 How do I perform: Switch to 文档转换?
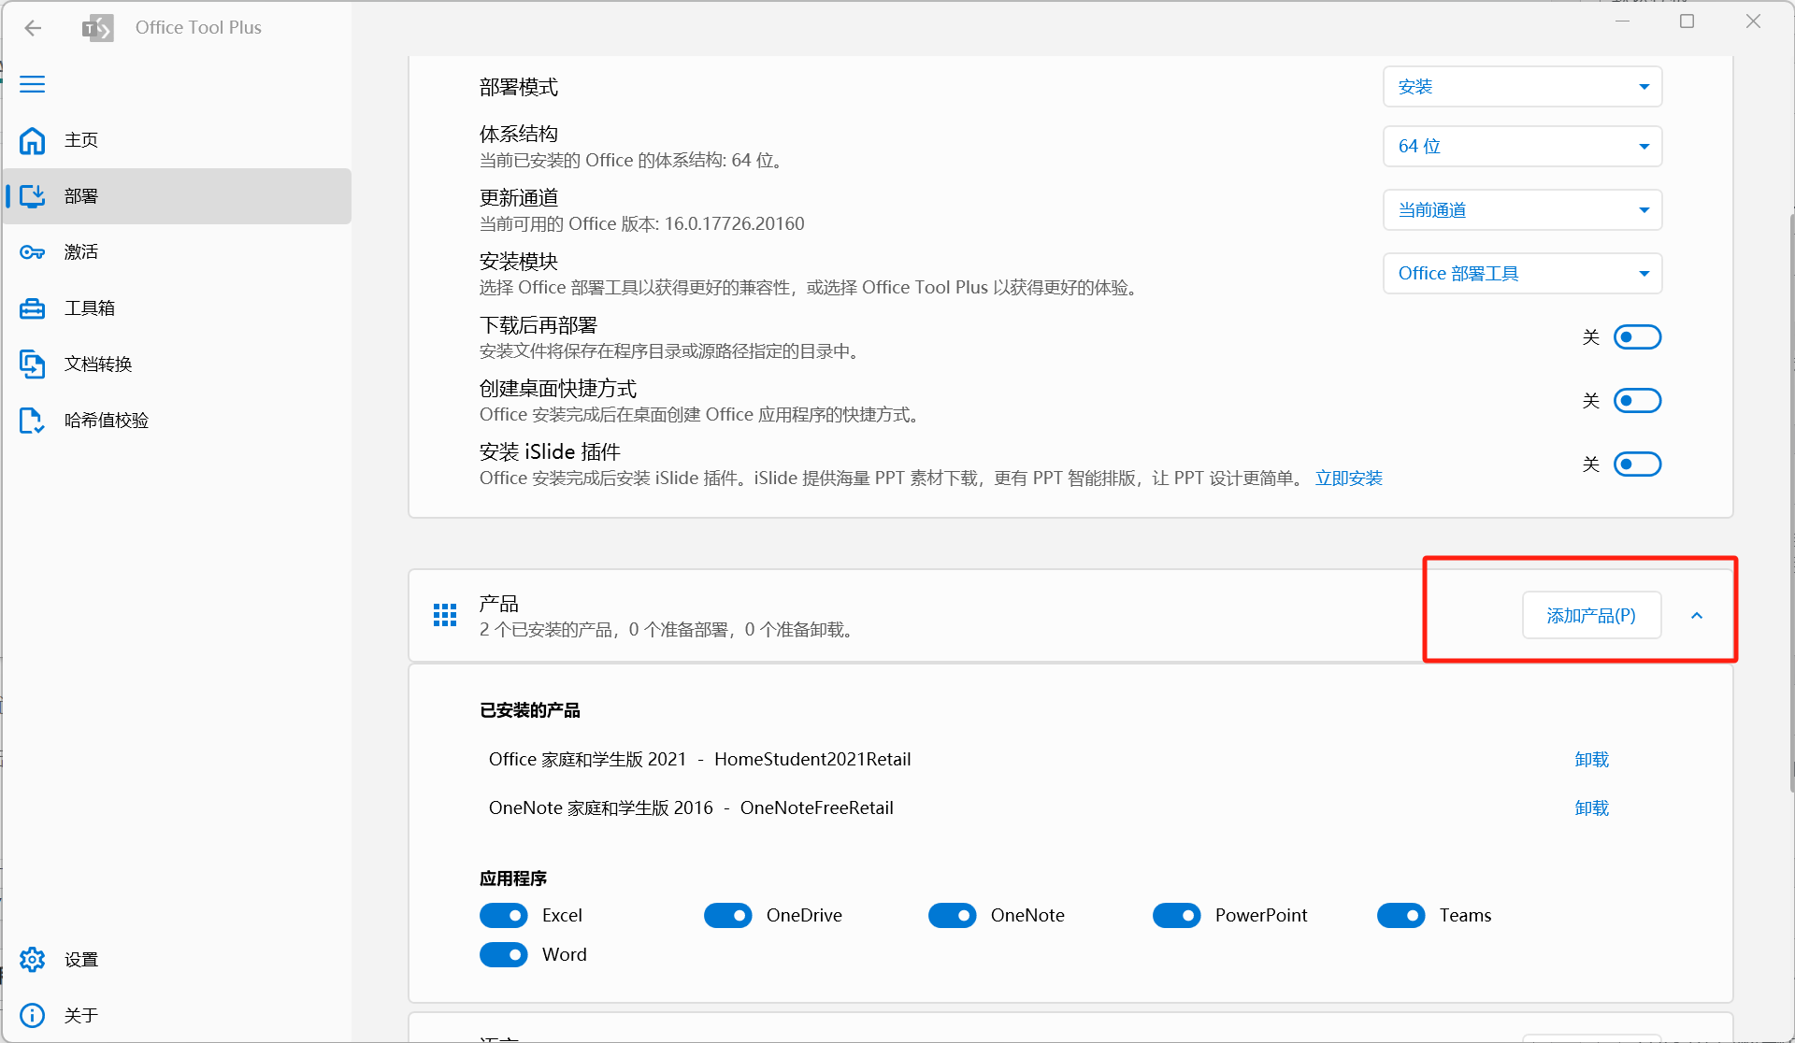(x=178, y=364)
